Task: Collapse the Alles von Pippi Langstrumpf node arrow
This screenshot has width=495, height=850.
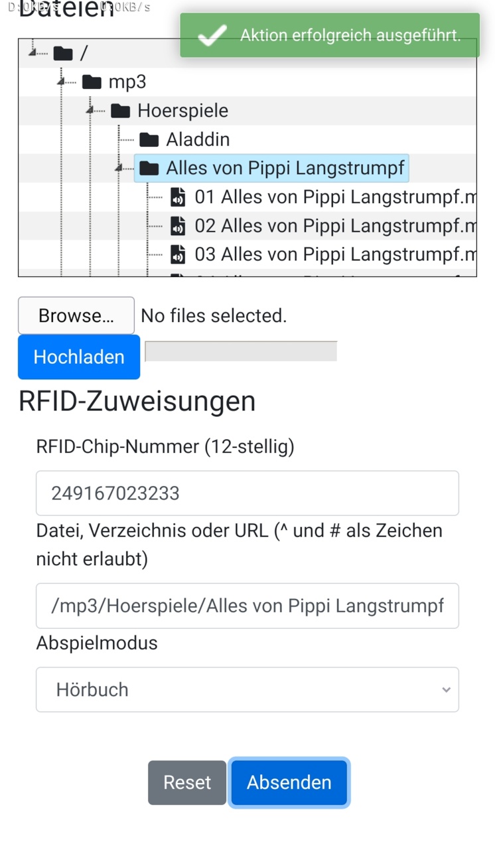Action: click(119, 169)
